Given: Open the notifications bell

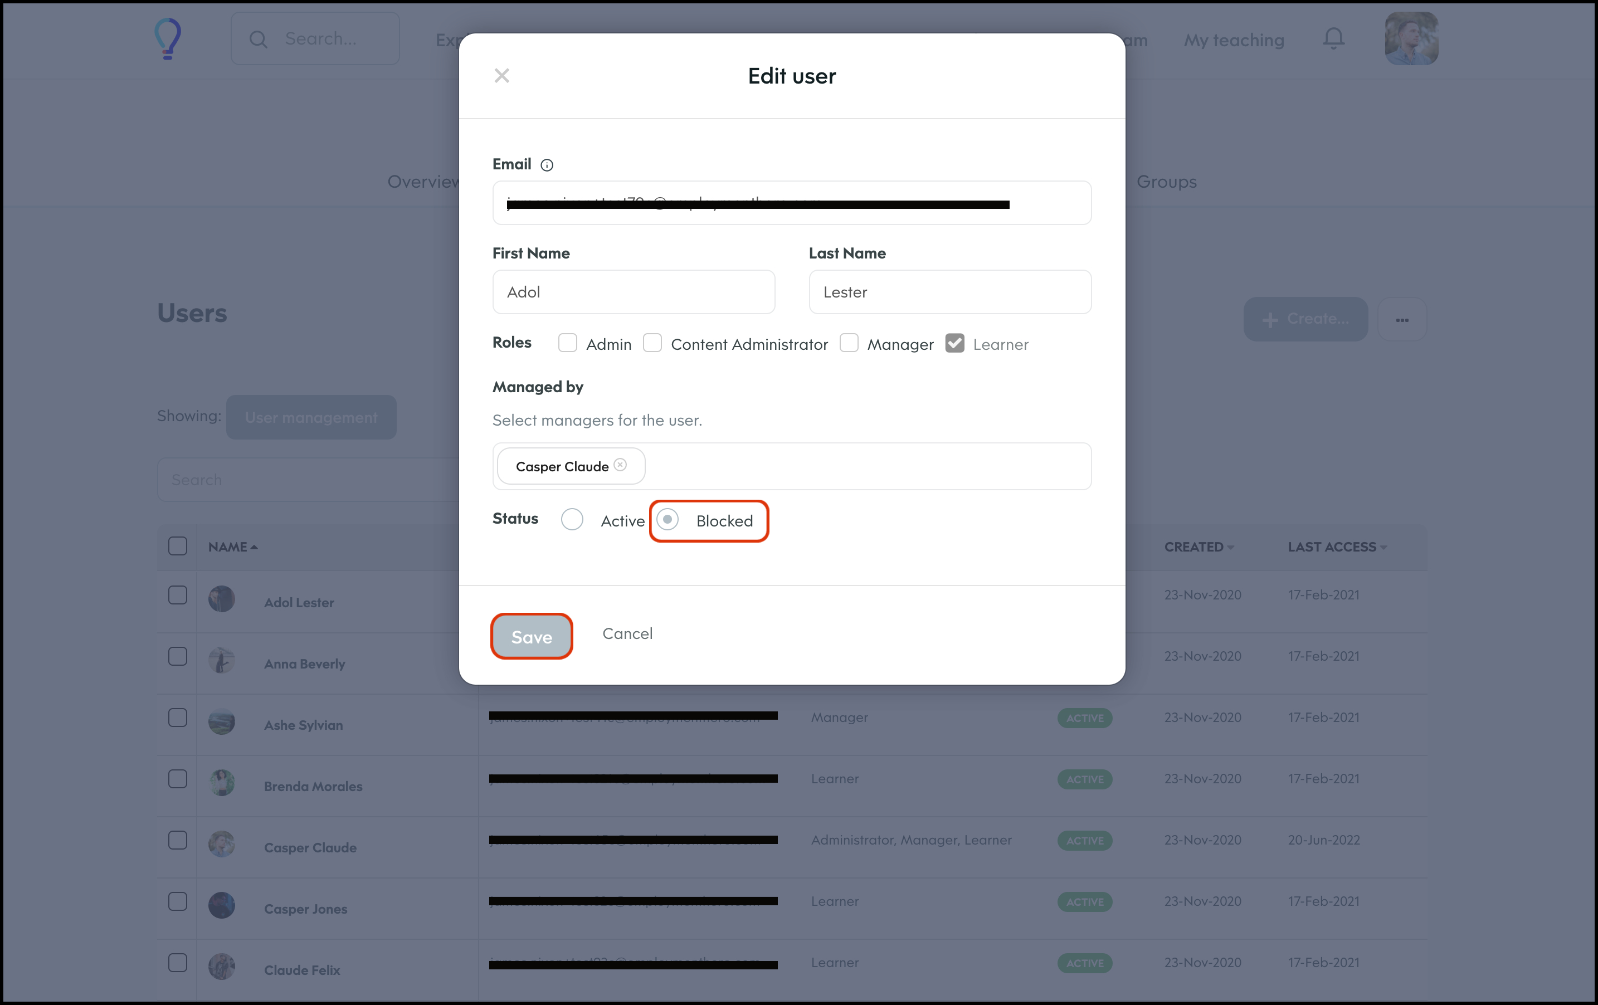Looking at the screenshot, I should (x=1333, y=39).
